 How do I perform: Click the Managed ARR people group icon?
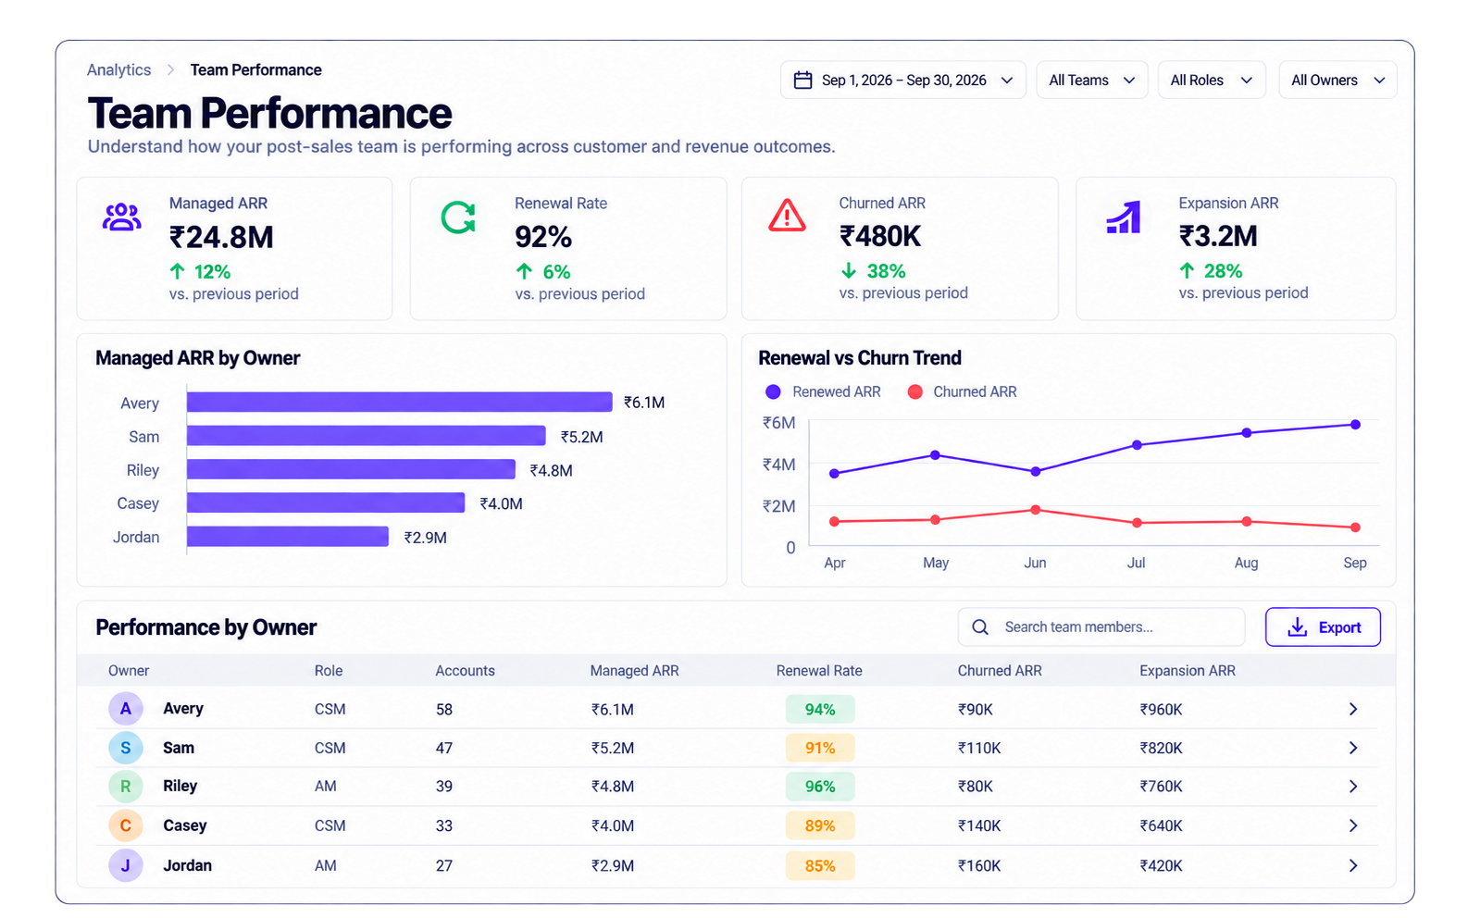point(121,217)
